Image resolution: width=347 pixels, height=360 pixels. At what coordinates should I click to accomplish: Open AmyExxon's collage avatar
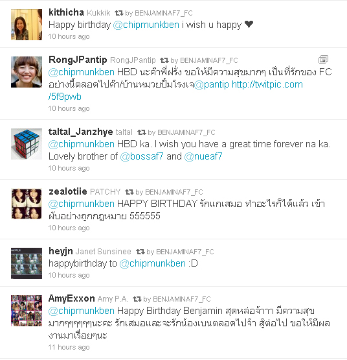coord(27,311)
